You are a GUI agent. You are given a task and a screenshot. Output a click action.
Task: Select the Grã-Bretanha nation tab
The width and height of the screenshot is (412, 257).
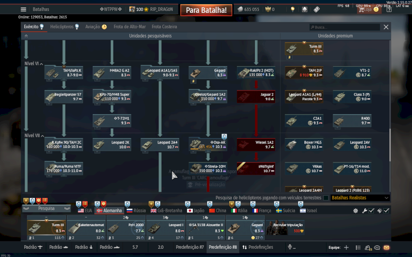click(166, 211)
